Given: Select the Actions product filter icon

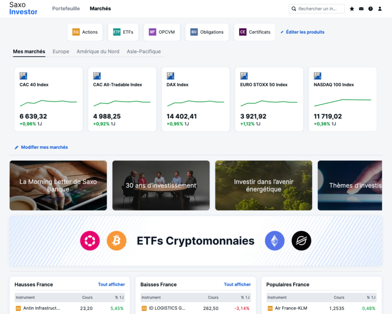Looking at the screenshot, I should tap(77, 32).
